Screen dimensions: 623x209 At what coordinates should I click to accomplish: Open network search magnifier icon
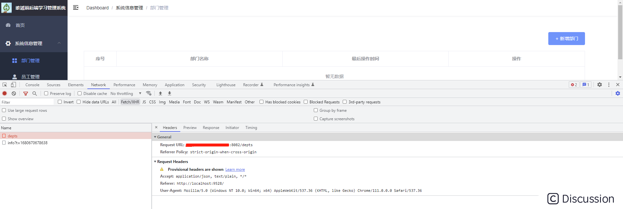point(34,93)
